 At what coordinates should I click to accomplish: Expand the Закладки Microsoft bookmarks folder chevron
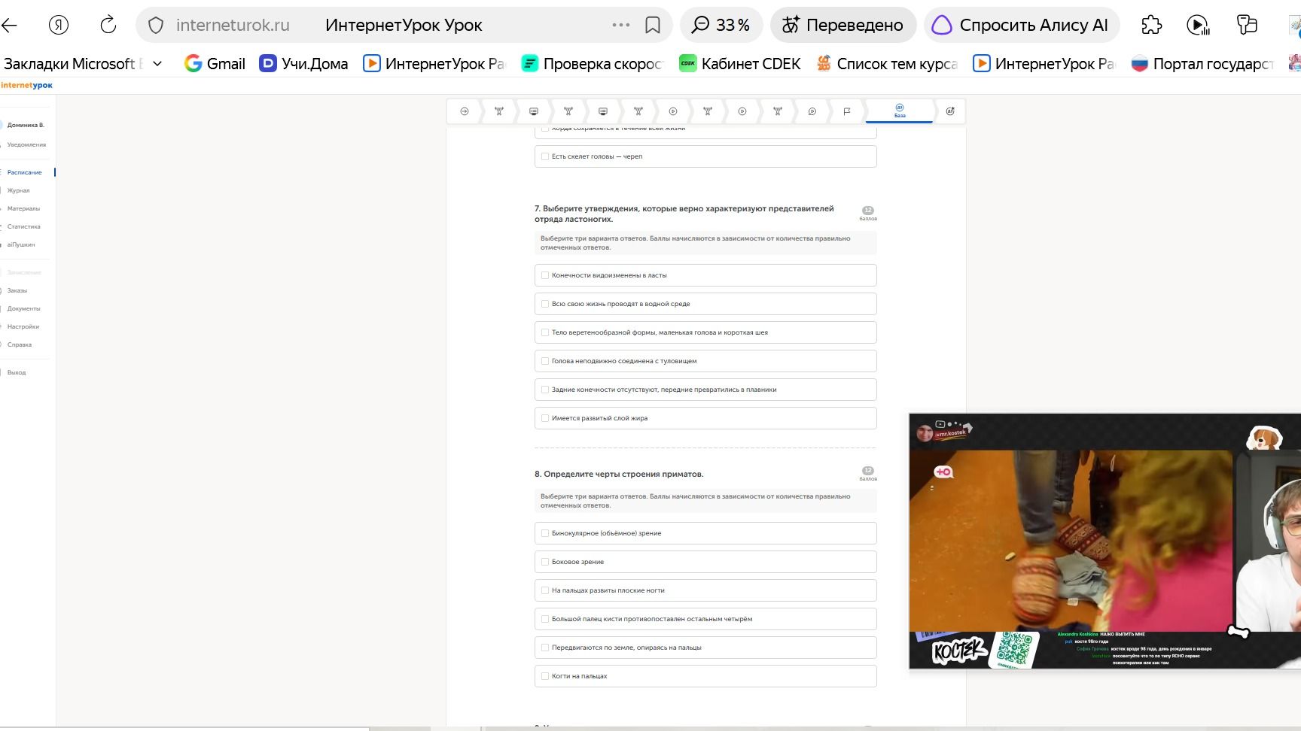(x=157, y=64)
